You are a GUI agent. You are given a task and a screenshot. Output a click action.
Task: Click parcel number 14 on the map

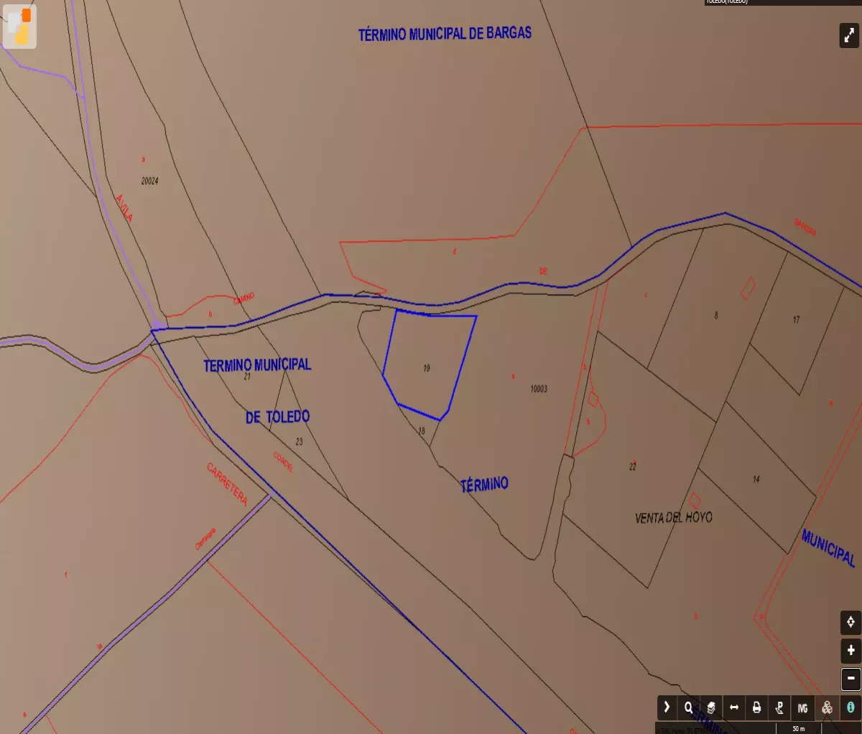(756, 479)
